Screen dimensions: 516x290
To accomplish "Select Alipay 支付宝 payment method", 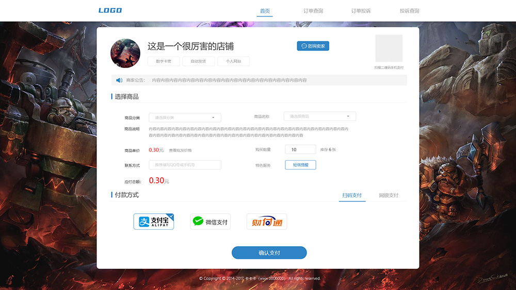I will (x=154, y=221).
